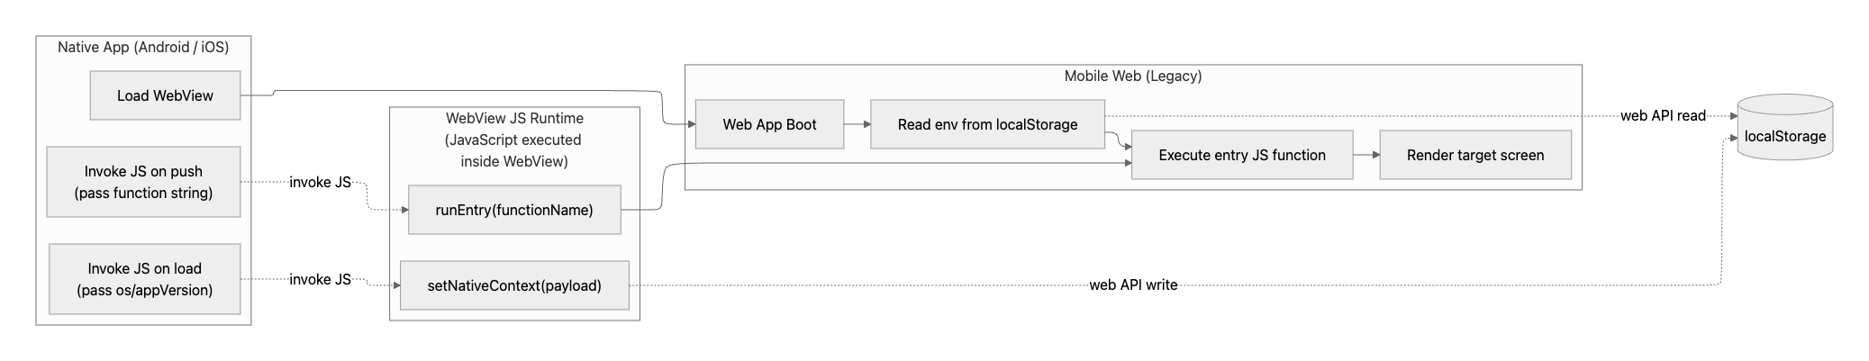Click invoke JS label leading to runEntry

coord(320,182)
